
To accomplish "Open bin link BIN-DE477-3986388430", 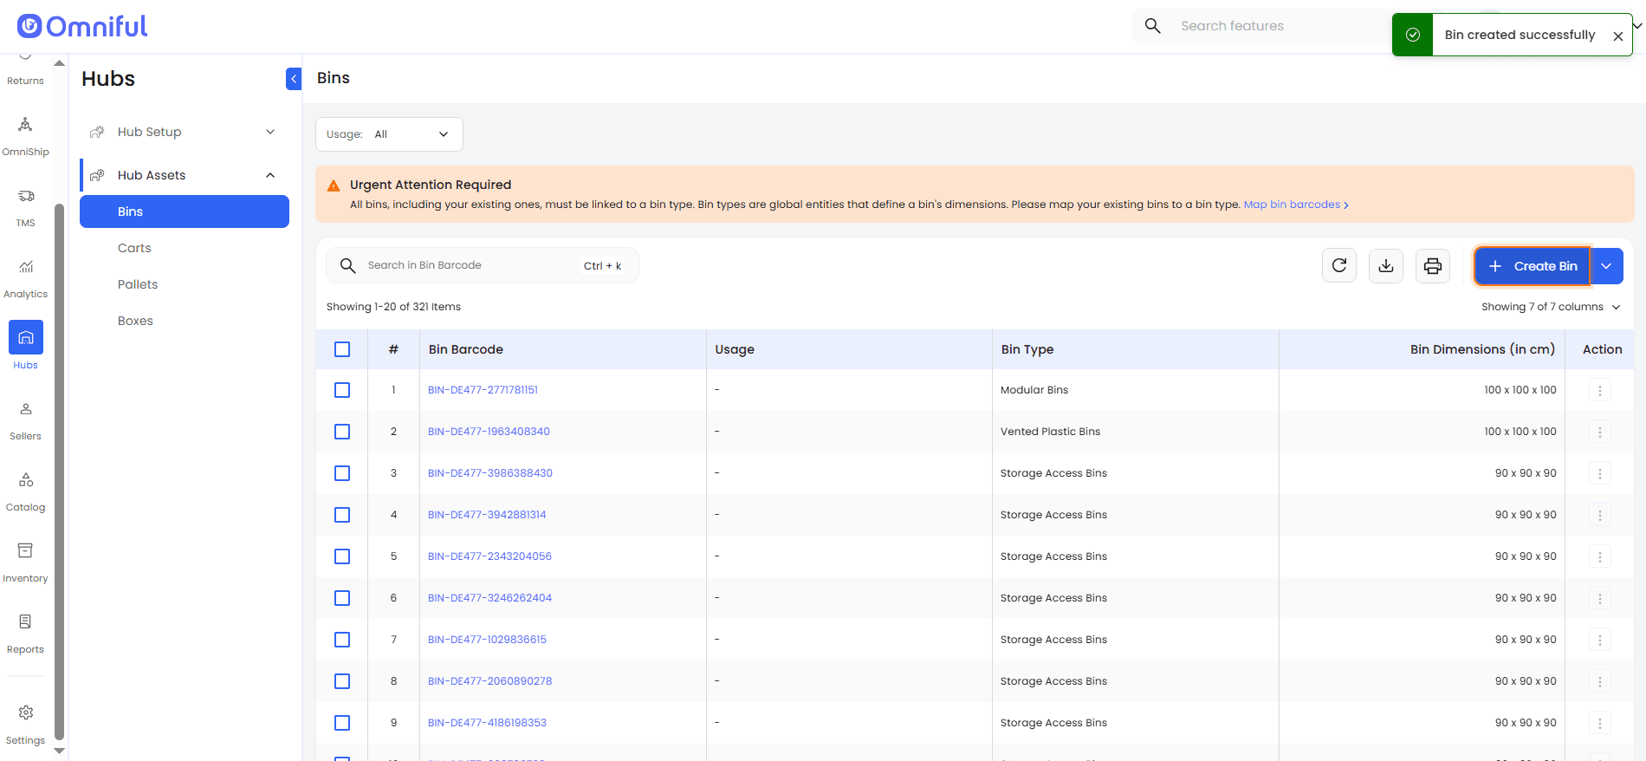I will 490,473.
